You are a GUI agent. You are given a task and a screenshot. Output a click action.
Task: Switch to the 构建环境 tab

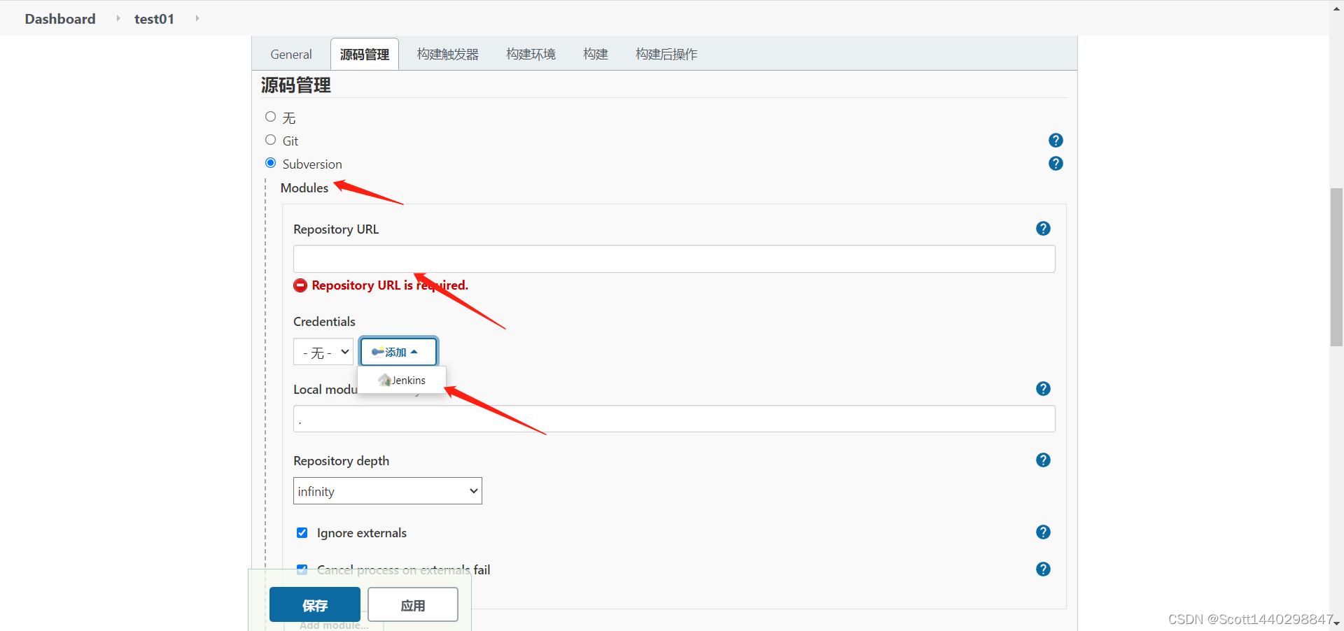click(x=531, y=55)
